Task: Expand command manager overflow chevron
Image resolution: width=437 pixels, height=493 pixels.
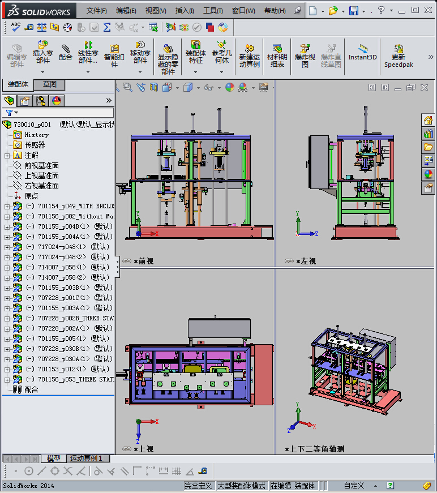Action: [431, 57]
